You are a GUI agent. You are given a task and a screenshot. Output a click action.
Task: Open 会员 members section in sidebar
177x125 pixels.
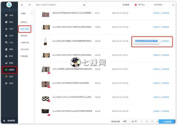point(9,29)
